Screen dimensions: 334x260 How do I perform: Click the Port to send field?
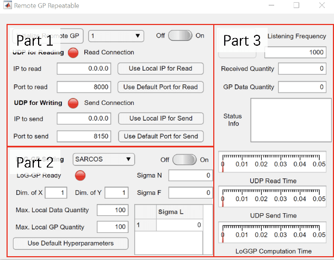pyautogui.click(x=84, y=136)
